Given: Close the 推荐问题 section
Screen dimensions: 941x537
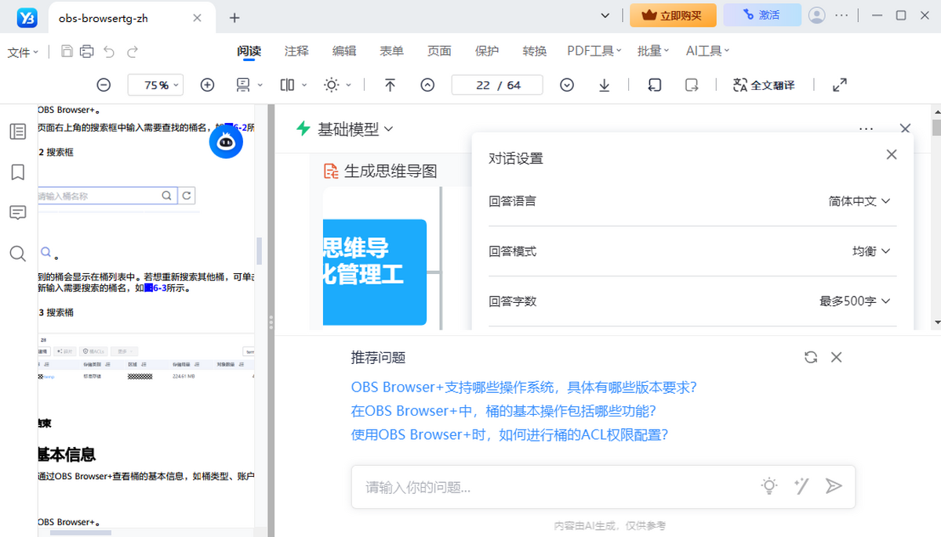Looking at the screenshot, I should tap(836, 357).
